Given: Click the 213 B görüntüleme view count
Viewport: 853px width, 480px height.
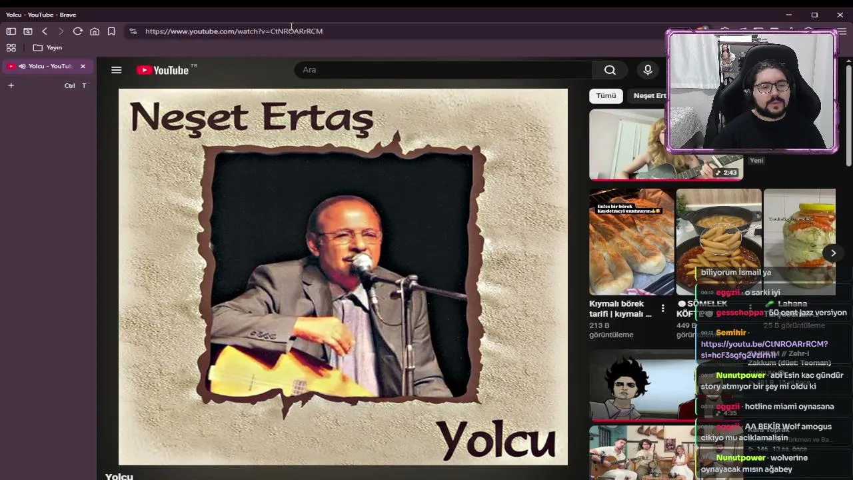Looking at the screenshot, I should [x=611, y=330].
